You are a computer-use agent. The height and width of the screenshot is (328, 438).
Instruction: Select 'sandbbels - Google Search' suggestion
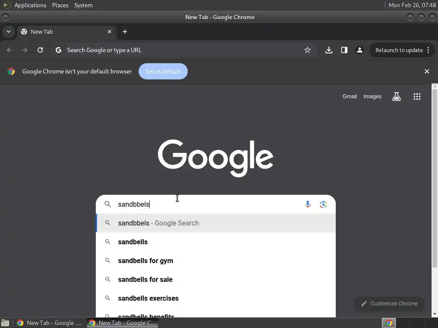216,223
